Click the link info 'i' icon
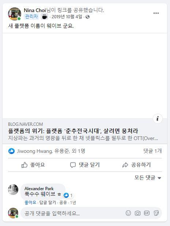This screenshot has width=170, height=226. point(158,118)
